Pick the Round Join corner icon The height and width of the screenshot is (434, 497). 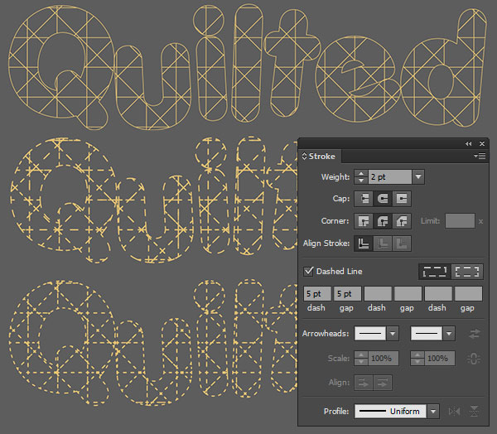[x=383, y=221]
